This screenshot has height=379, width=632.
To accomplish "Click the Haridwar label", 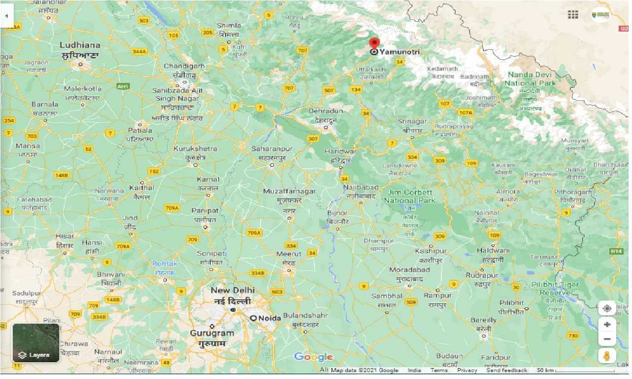I will point(340,155).
